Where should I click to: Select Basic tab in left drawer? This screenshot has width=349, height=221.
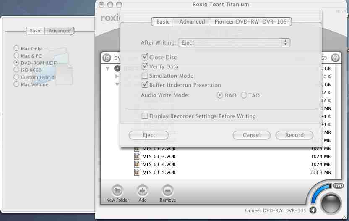tap(36, 31)
